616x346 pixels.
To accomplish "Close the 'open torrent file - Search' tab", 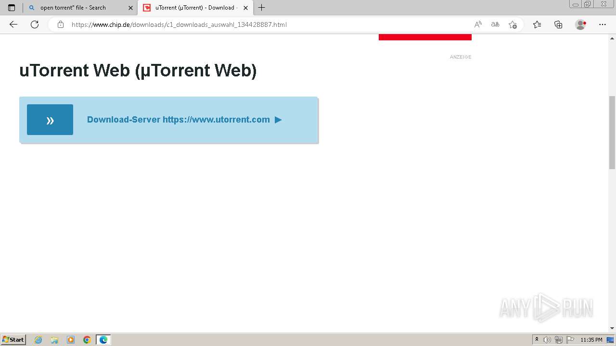I will coord(130,8).
